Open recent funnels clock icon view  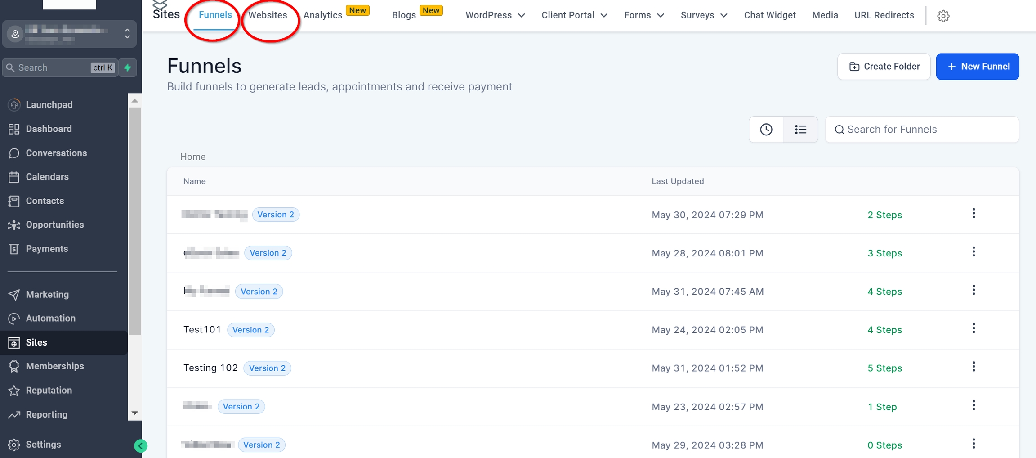[766, 130]
